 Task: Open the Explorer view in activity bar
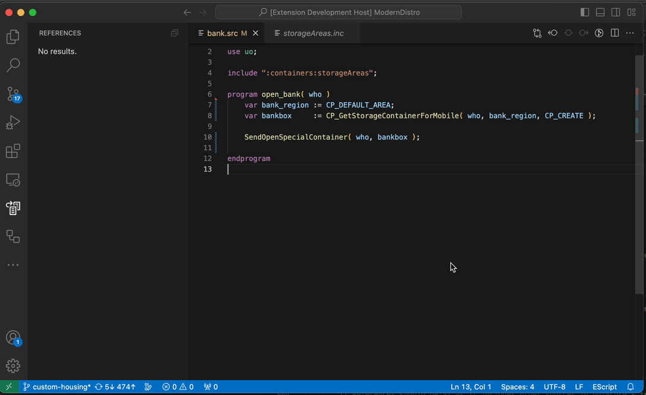[13, 37]
